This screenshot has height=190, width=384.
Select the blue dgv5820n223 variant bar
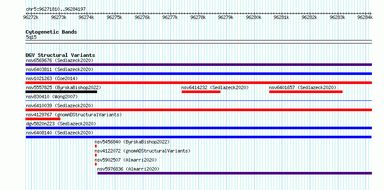point(198,128)
